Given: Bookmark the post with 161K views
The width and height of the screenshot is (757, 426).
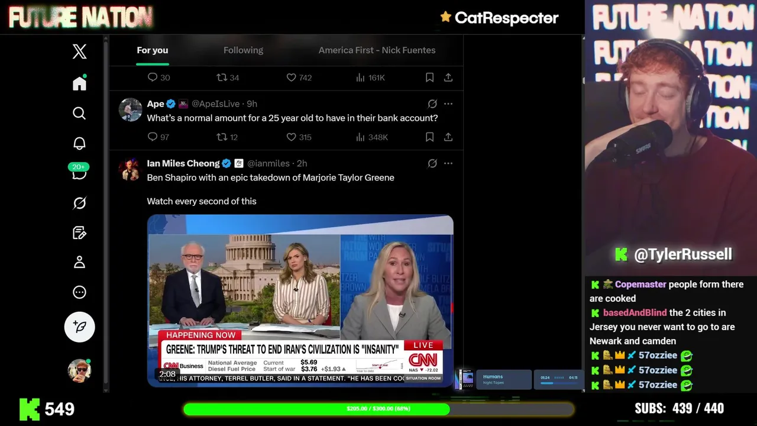Looking at the screenshot, I should [430, 78].
